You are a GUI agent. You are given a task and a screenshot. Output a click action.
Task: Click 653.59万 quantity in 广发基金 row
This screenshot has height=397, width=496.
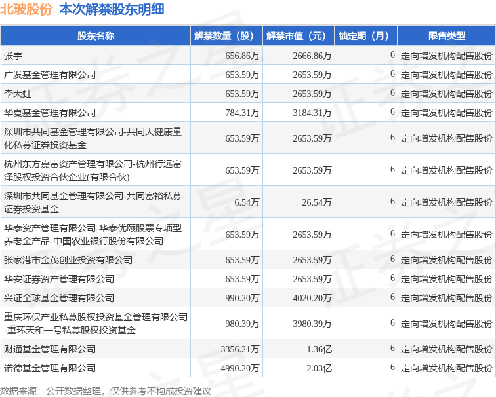242,75
